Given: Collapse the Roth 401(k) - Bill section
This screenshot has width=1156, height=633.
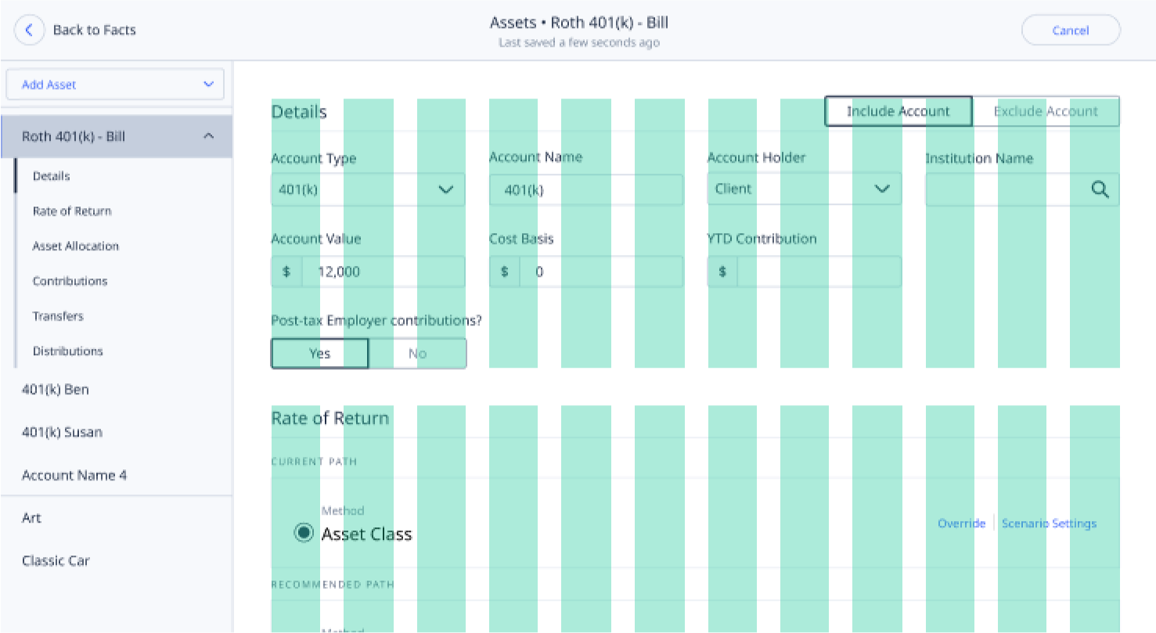Looking at the screenshot, I should point(208,136).
